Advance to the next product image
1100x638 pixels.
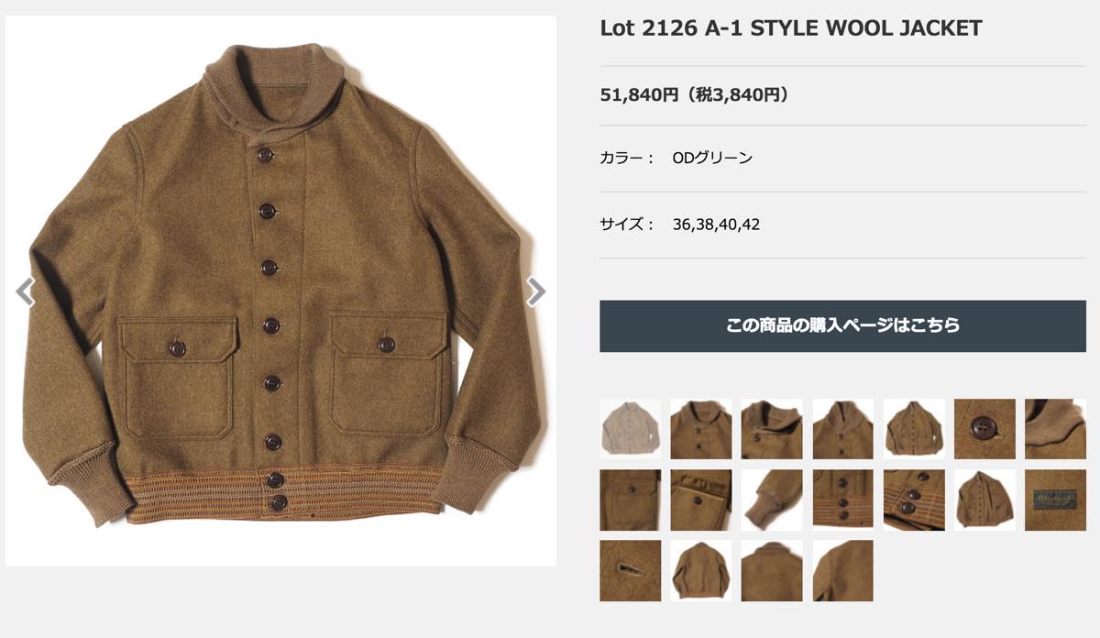point(536,291)
